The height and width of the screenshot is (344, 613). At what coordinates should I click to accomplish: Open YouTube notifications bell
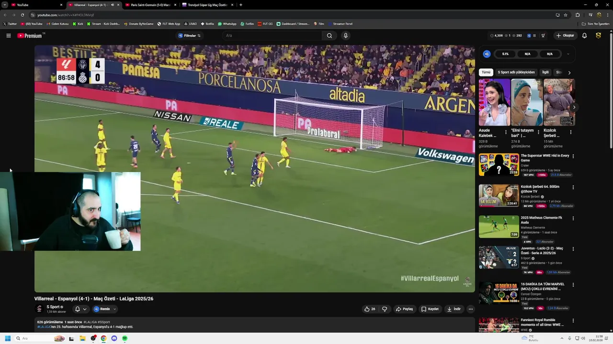[x=584, y=35]
